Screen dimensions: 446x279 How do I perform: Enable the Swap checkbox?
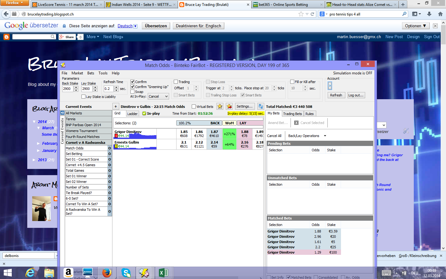(132, 92)
